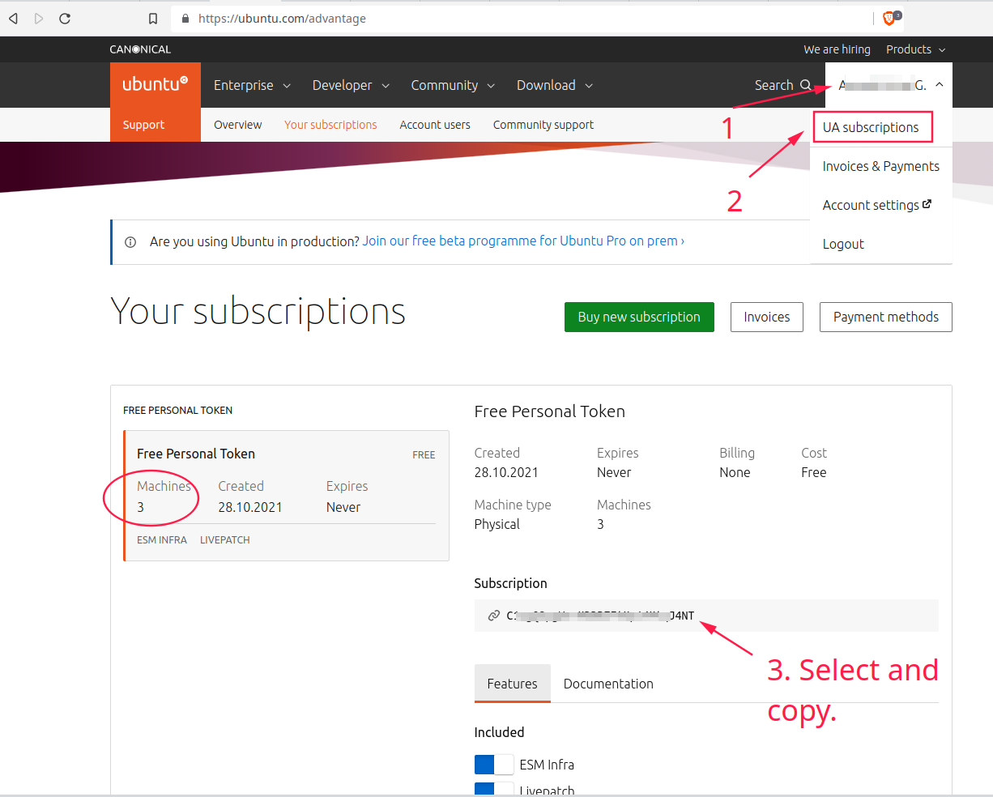
Task: Open the Brave shields icon
Action: (889, 18)
